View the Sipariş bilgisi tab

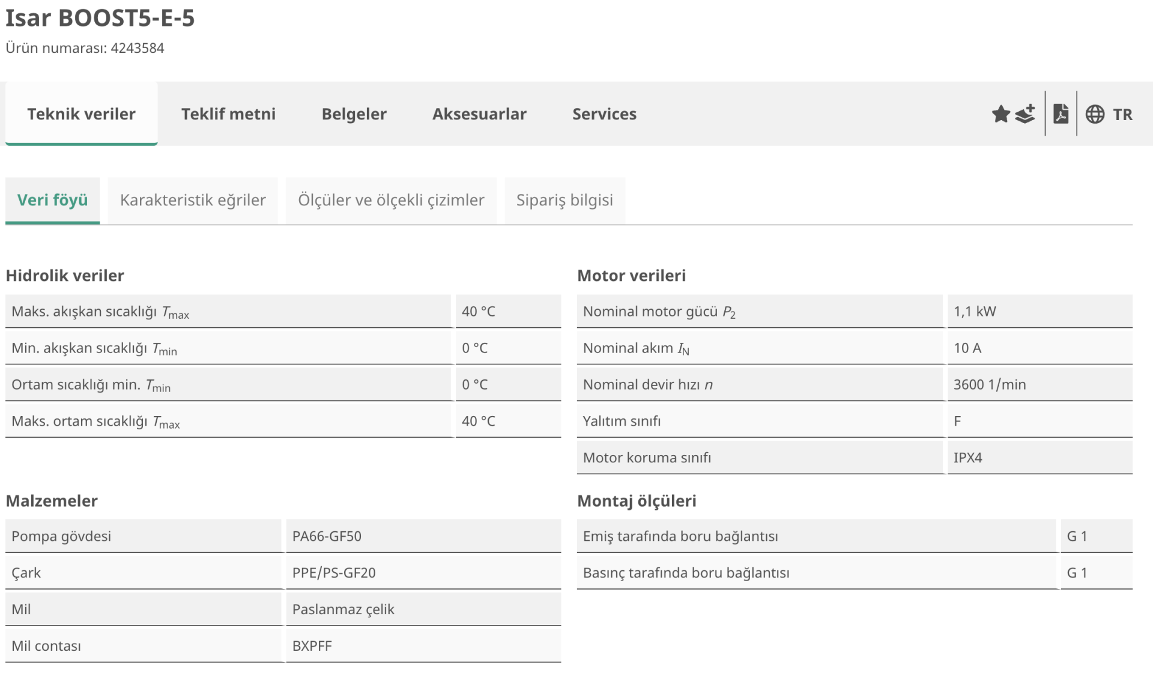pos(564,200)
